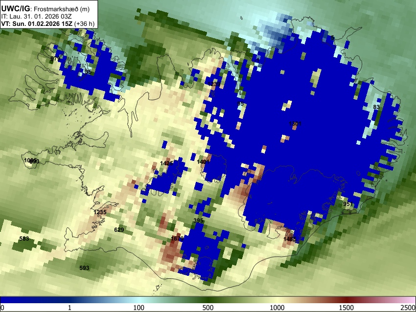Screen dimensions: 416x312
Task: Click the map value 951
Action: pos(348,204)
